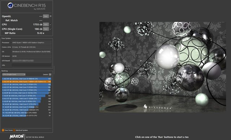Toggle the OpenGL test checkbox
This screenshot has width=231, height=140.
51,16
